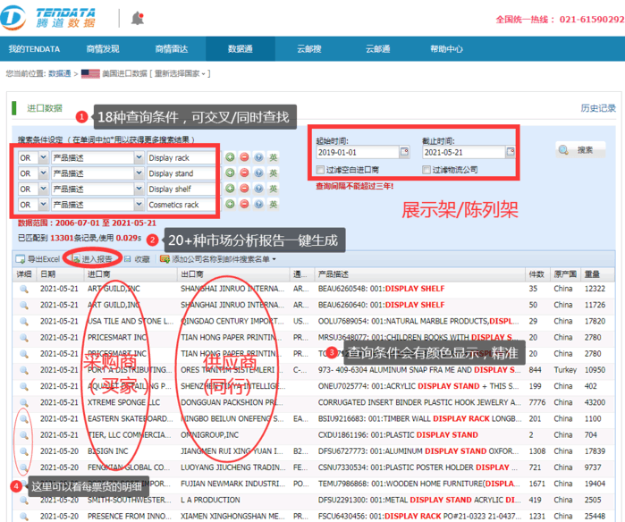Click the Cosmetics rack keyword field

[182, 205]
